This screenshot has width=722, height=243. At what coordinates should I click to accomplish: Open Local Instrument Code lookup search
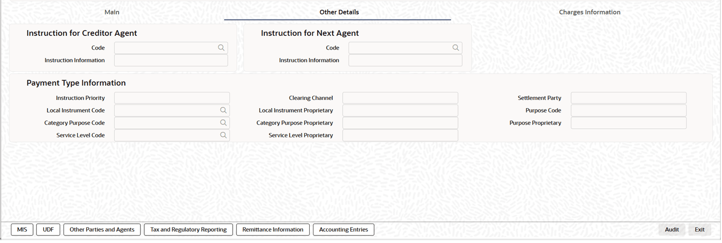coord(223,110)
